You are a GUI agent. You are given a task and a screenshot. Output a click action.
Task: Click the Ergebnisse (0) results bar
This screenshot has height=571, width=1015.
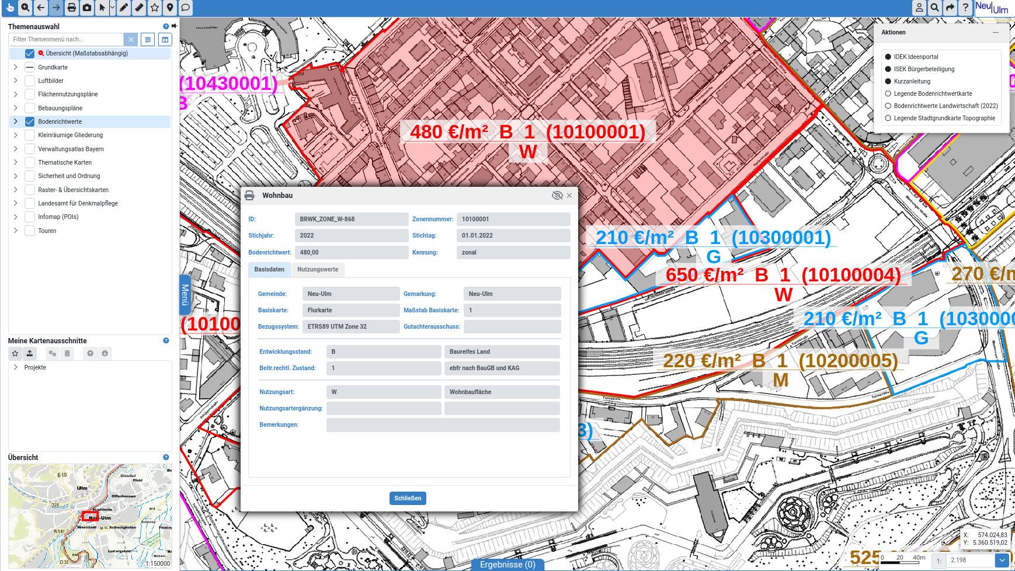tap(507, 565)
